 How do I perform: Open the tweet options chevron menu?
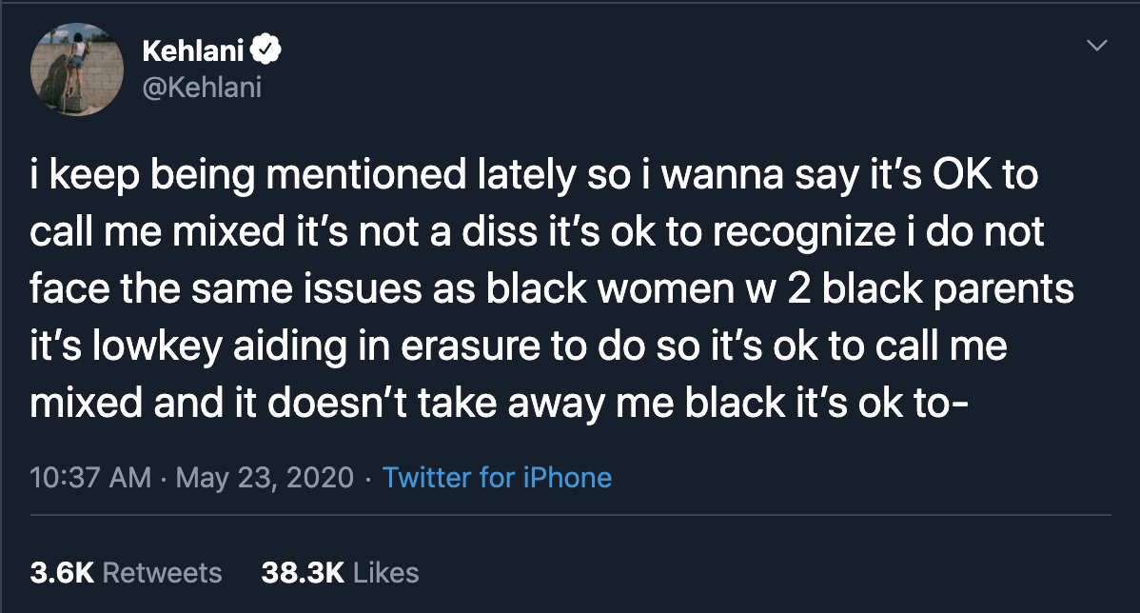1097,46
